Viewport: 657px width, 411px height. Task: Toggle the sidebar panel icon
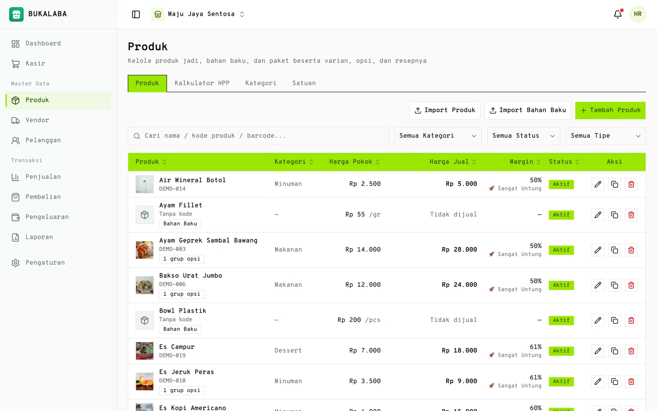point(136,14)
